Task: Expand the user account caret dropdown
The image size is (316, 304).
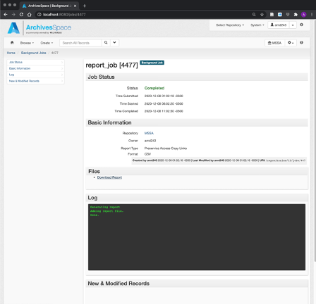Action: tap(293, 25)
